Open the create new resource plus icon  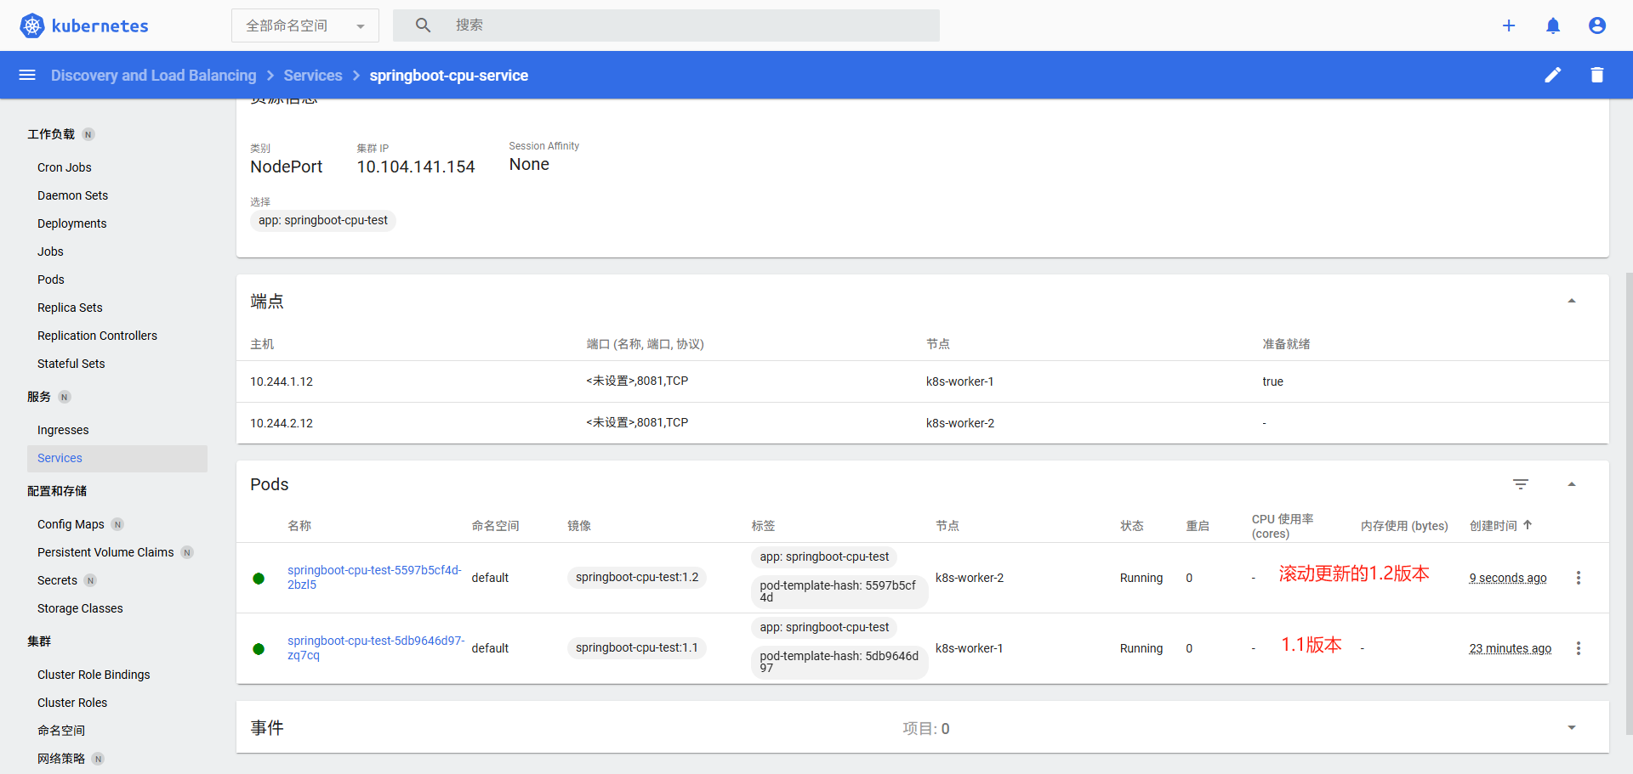click(x=1509, y=25)
